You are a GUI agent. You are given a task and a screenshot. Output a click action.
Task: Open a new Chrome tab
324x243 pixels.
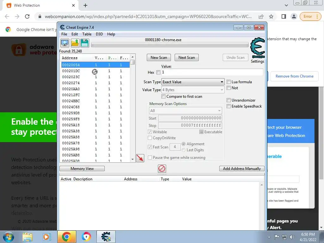click(x=85, y=6)
